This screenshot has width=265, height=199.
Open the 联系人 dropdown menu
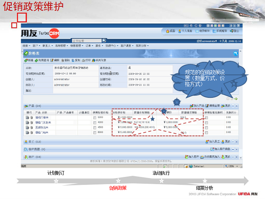click(x=48, y=46)
